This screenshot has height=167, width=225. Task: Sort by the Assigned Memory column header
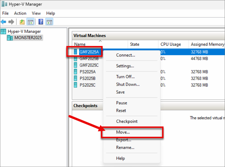pyautogui.click(x=207, y=44)
